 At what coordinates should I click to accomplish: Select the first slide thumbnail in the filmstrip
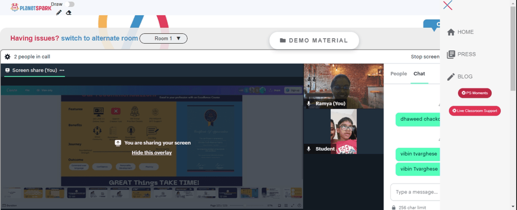click(11, 193)
